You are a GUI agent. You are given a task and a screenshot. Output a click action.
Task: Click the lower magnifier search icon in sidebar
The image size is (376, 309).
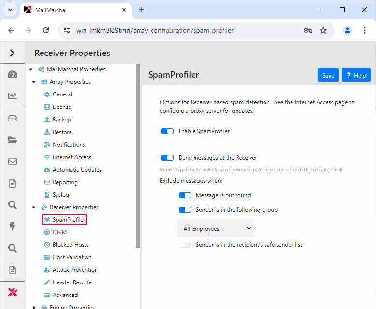13,248
